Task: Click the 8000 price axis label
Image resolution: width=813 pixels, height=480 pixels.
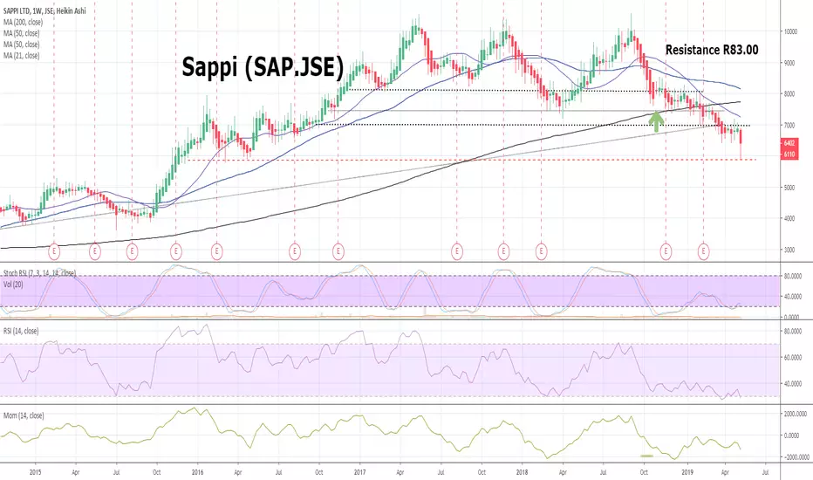Action: click(789, 94)
